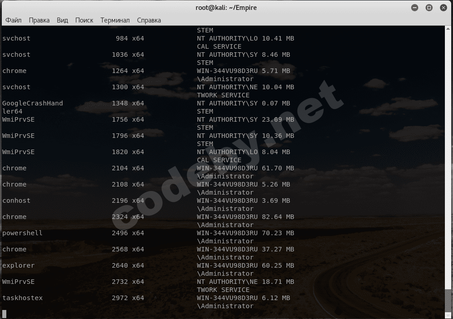This screenshot has height=319, width=453.
Task: Click chrome process with PID 2324
Action: click(x=148, y=217)
